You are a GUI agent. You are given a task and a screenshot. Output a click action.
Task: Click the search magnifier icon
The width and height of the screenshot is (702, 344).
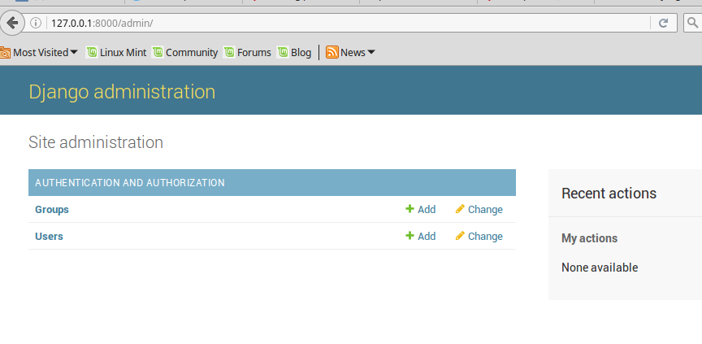pyautogui.click(x=692, y=23)
